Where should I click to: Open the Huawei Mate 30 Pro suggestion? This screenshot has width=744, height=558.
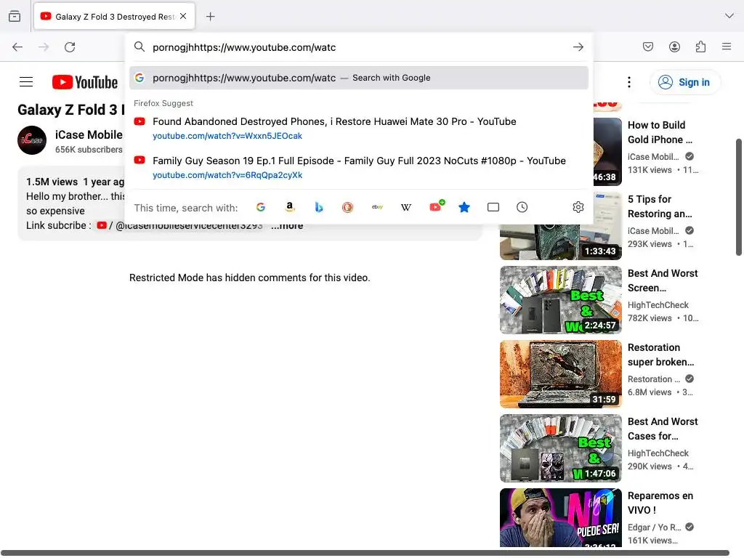pos(359,128)
